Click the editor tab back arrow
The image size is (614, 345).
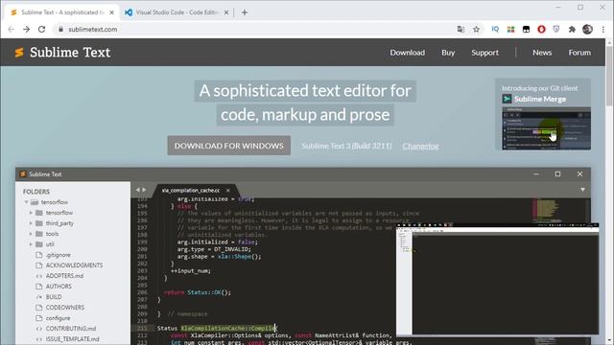pos(137,190)
